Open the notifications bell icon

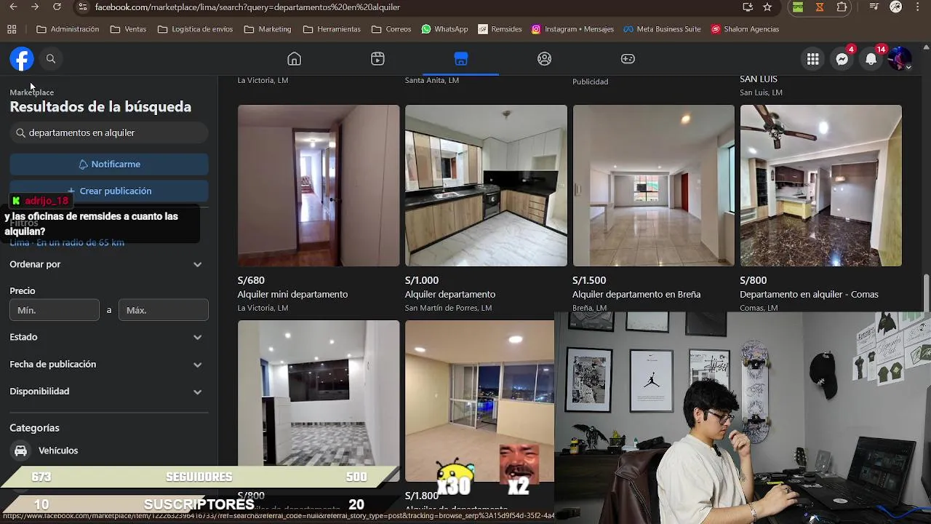tap(871, 60)
